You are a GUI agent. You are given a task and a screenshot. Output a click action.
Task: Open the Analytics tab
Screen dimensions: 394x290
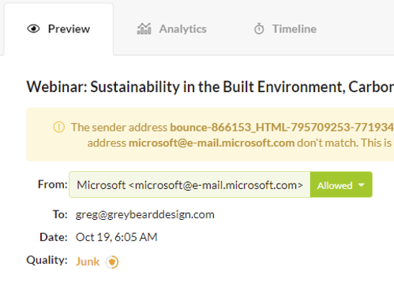(172, 29)
